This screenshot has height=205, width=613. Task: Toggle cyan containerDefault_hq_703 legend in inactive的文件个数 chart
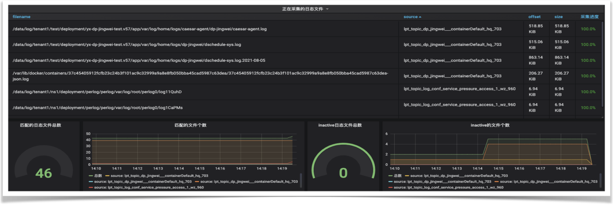coord(440,181)
